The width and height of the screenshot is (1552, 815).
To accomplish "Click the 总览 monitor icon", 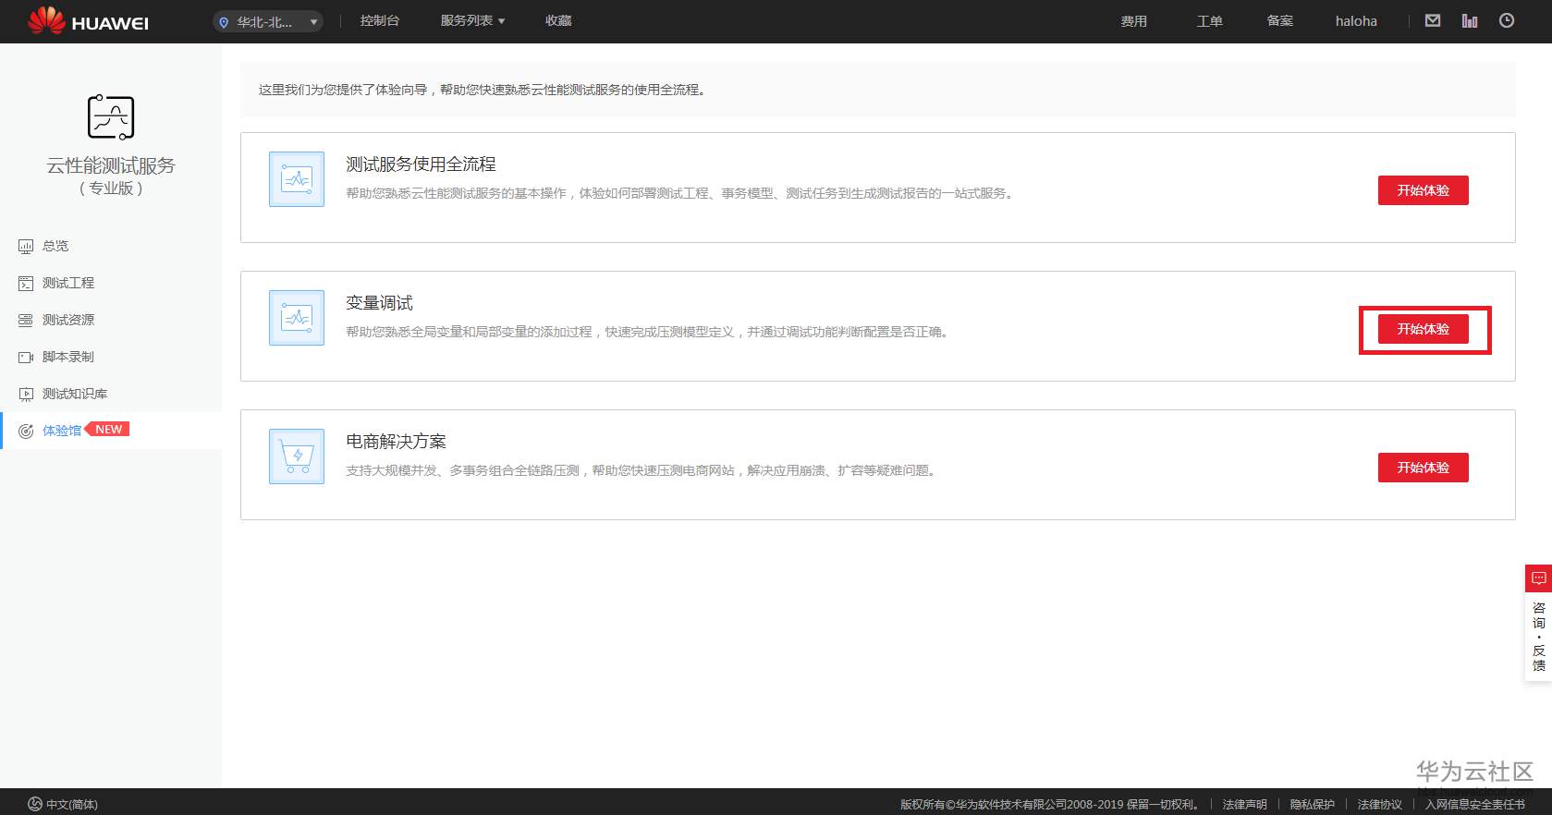I will click(26, 247).
